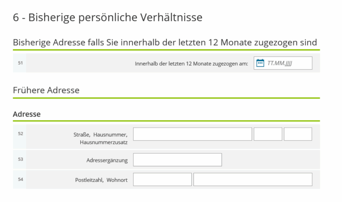This screenshot has width=342, height=202.
Task: Click the 'Straße, Hausnummer, Hausnummerzusatz' label
Action: point(101,138)
